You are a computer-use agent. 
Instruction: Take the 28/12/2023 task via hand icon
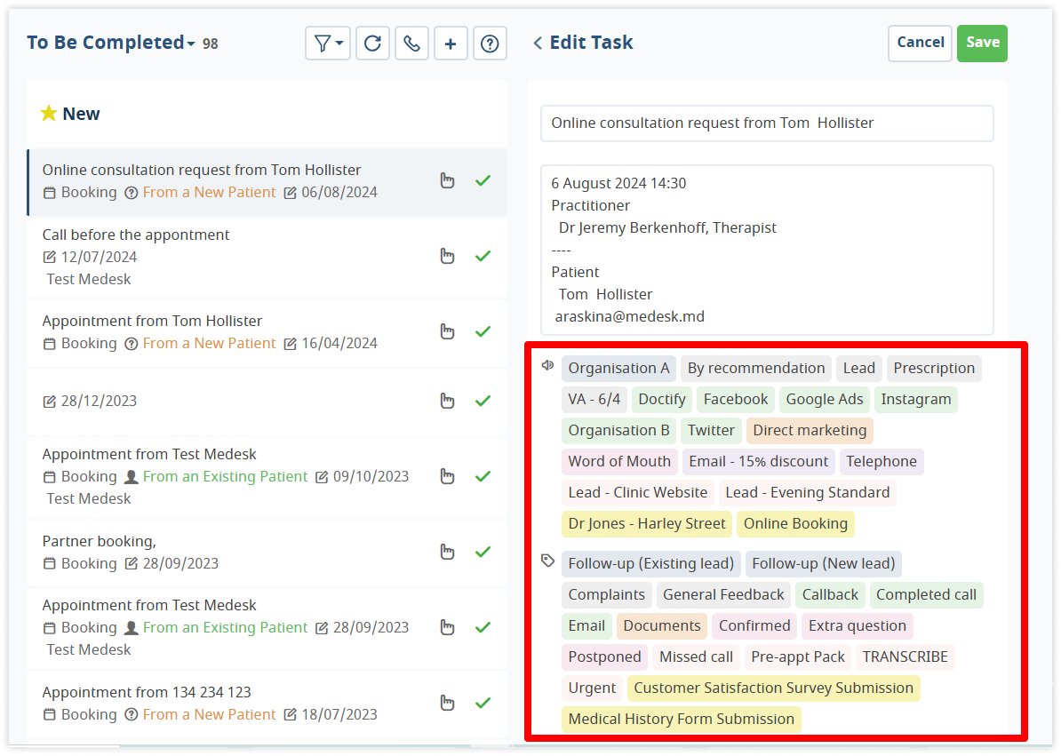pyautogui.click(x=447, y=401)
